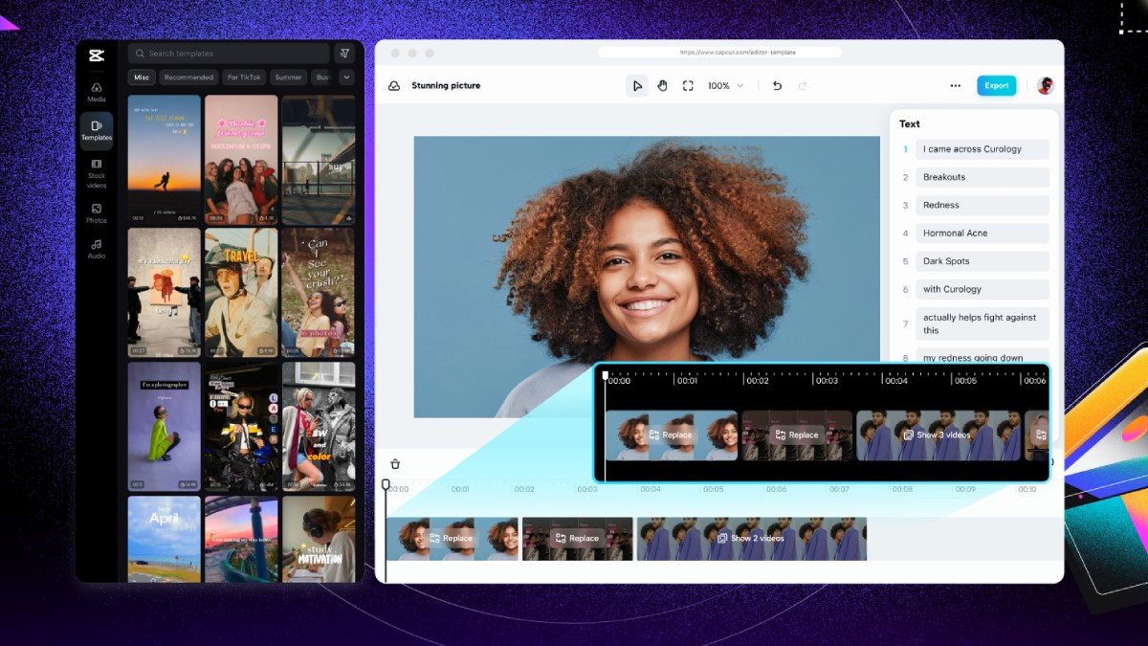Viewport: 1148px width, 646px height.
Task: Open the 100% zoom level dropdown
Action: [x=725, y=86]
